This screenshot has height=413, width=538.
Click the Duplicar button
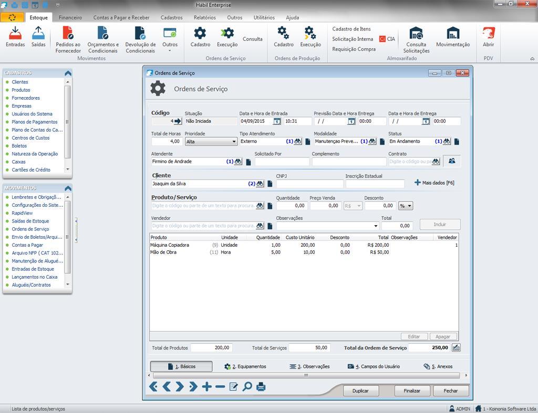pyautogui.click(x=360, y=391)
